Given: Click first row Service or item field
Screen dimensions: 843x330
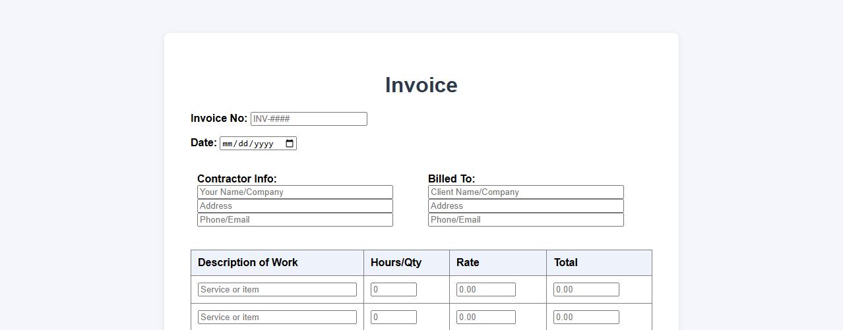Looking at the screenshot, I should (277, 290).
